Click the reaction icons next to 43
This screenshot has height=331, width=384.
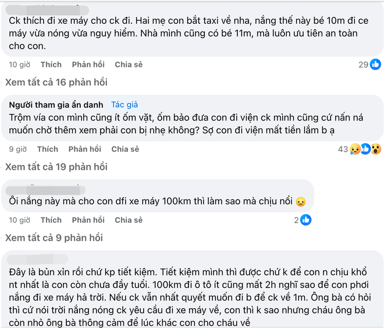[x=365, y=150]
